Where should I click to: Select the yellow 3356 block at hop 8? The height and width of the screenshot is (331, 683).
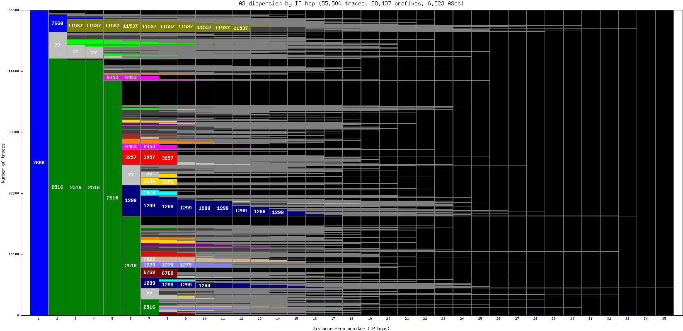click(168, 182)
